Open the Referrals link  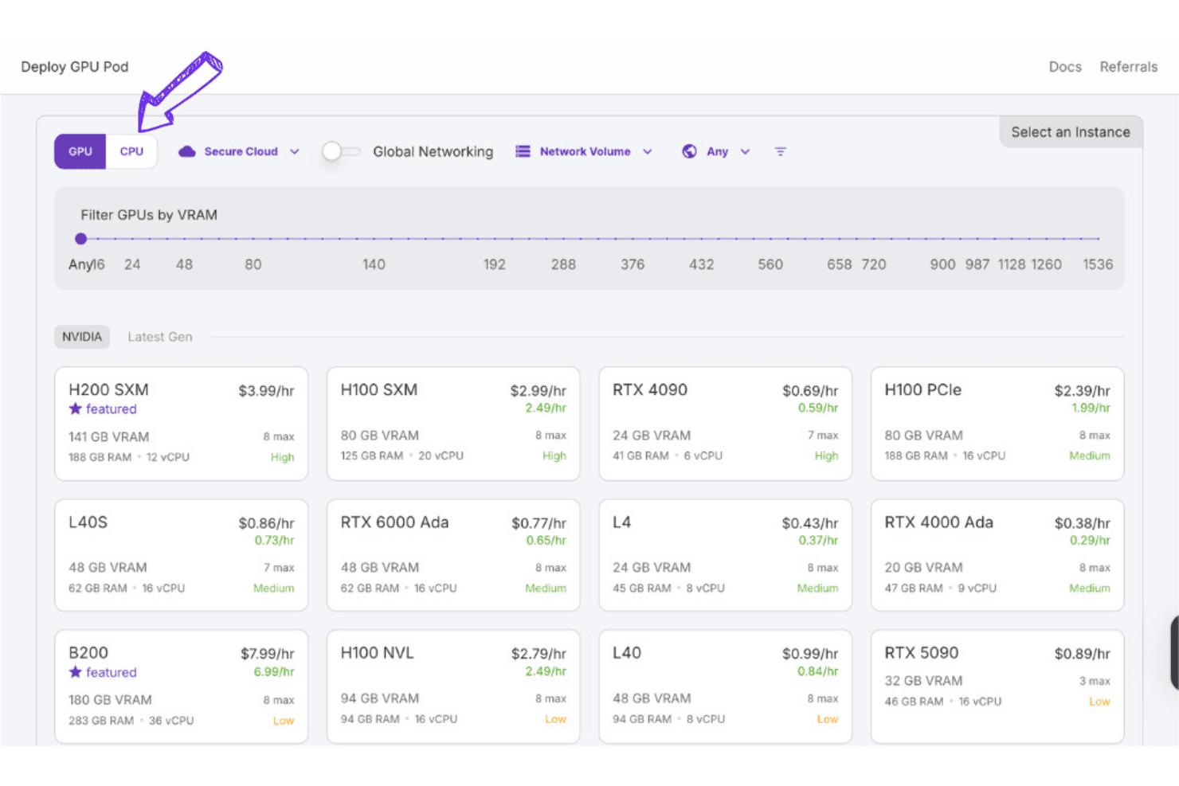point(1128,67)
